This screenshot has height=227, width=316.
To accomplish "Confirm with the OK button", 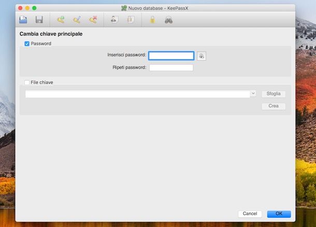I will (x=279, y=214).
